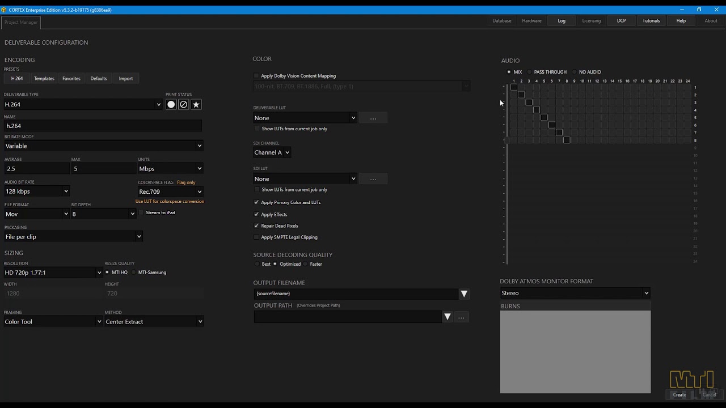Image resolution: width=726 pixels, height=408 pixels.
Task: Select the prohibited print status icon
Action: 183,104
